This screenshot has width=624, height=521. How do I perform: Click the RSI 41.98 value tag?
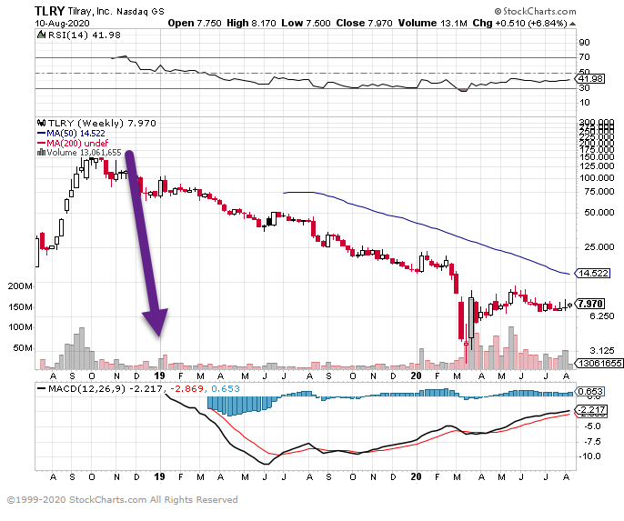(590, 78)
